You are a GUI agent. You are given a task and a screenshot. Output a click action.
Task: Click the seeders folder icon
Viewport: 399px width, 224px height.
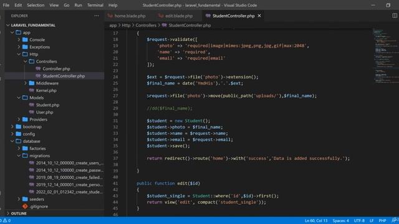point(25,199)
